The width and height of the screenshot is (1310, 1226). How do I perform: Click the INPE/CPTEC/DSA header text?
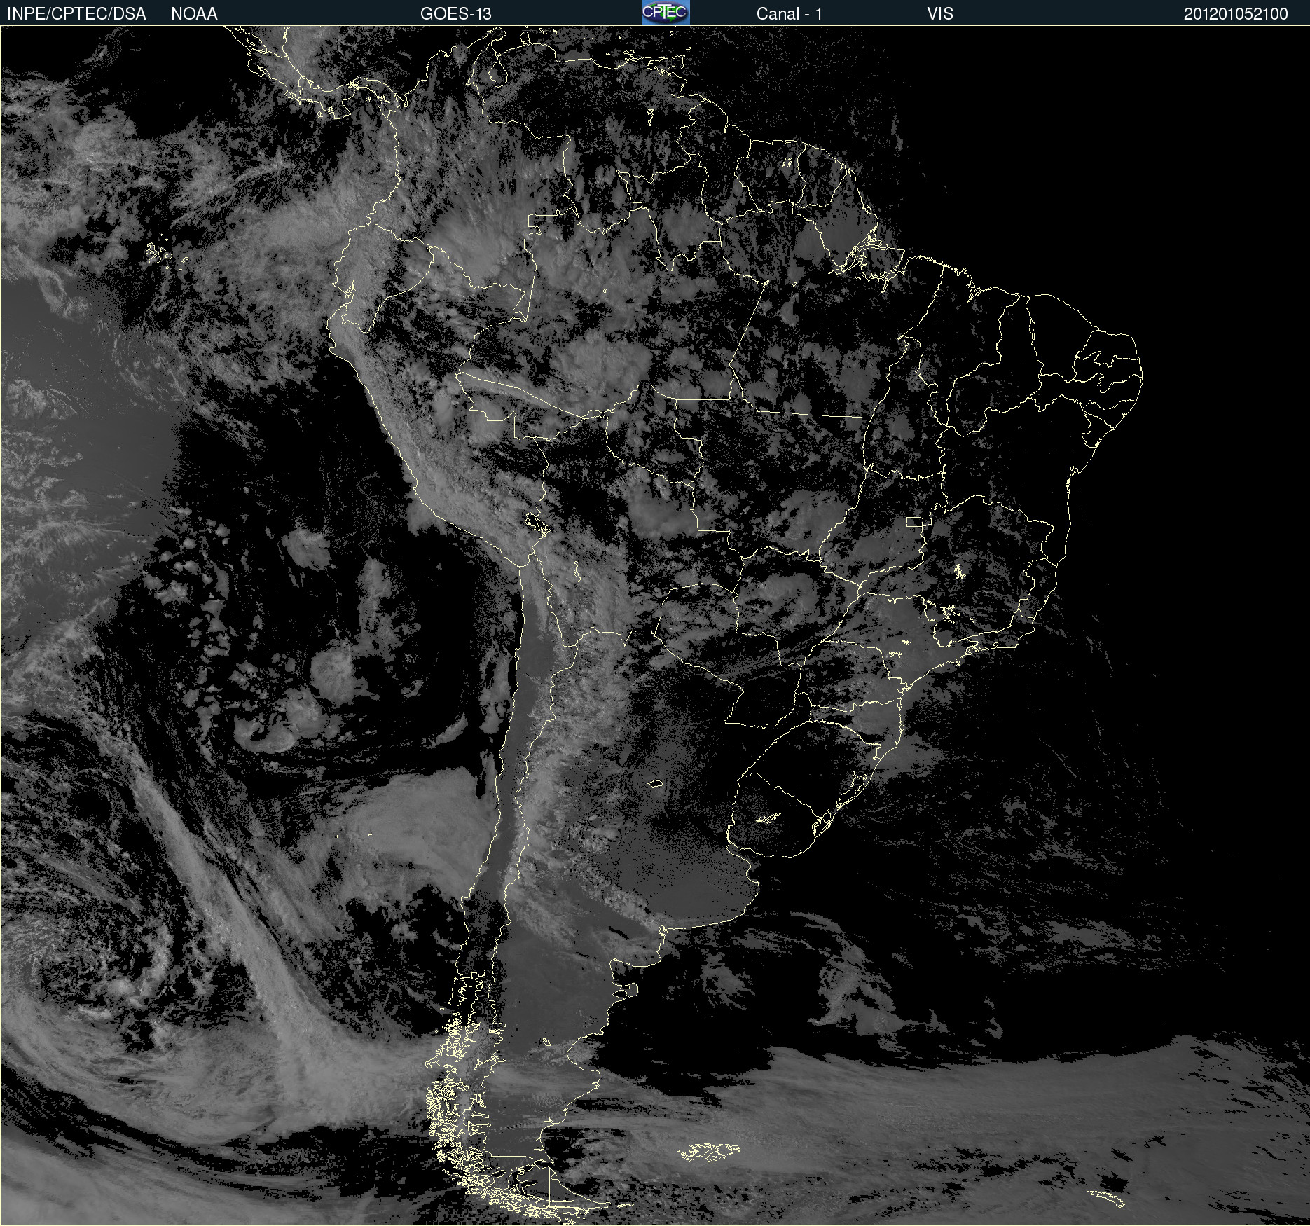(76, 14)
